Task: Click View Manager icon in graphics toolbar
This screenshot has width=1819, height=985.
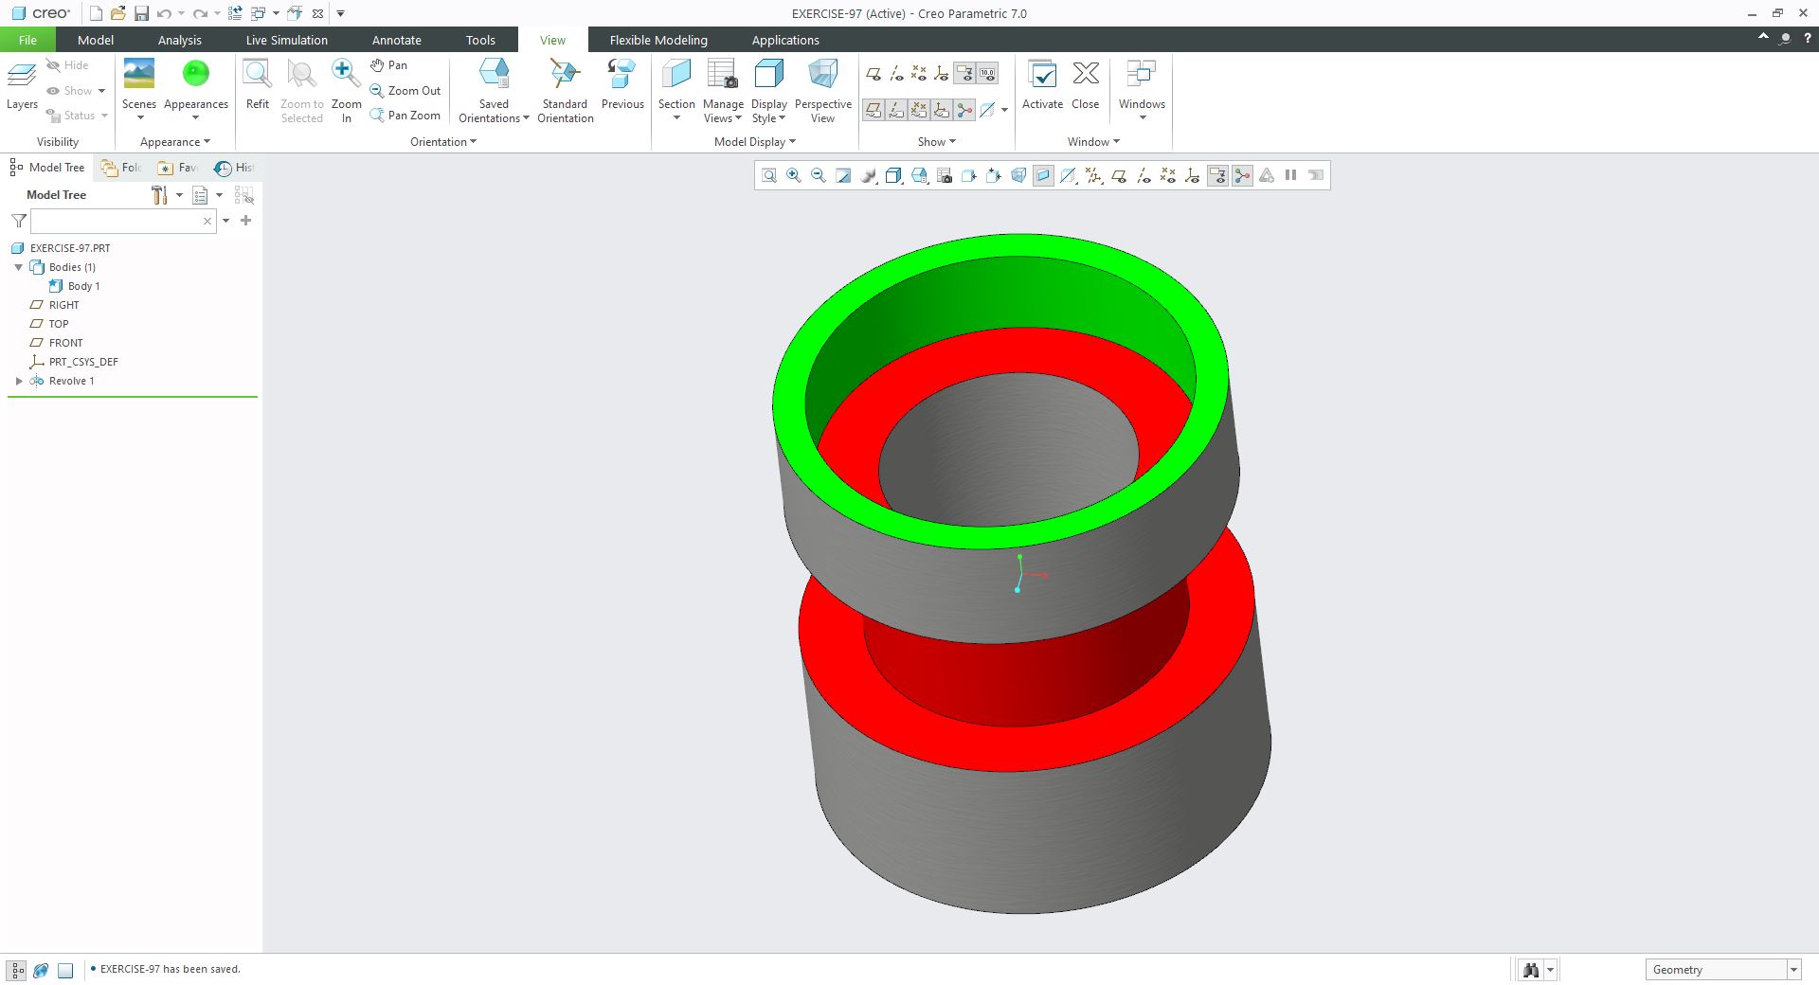Action: (x=945, y=175)
